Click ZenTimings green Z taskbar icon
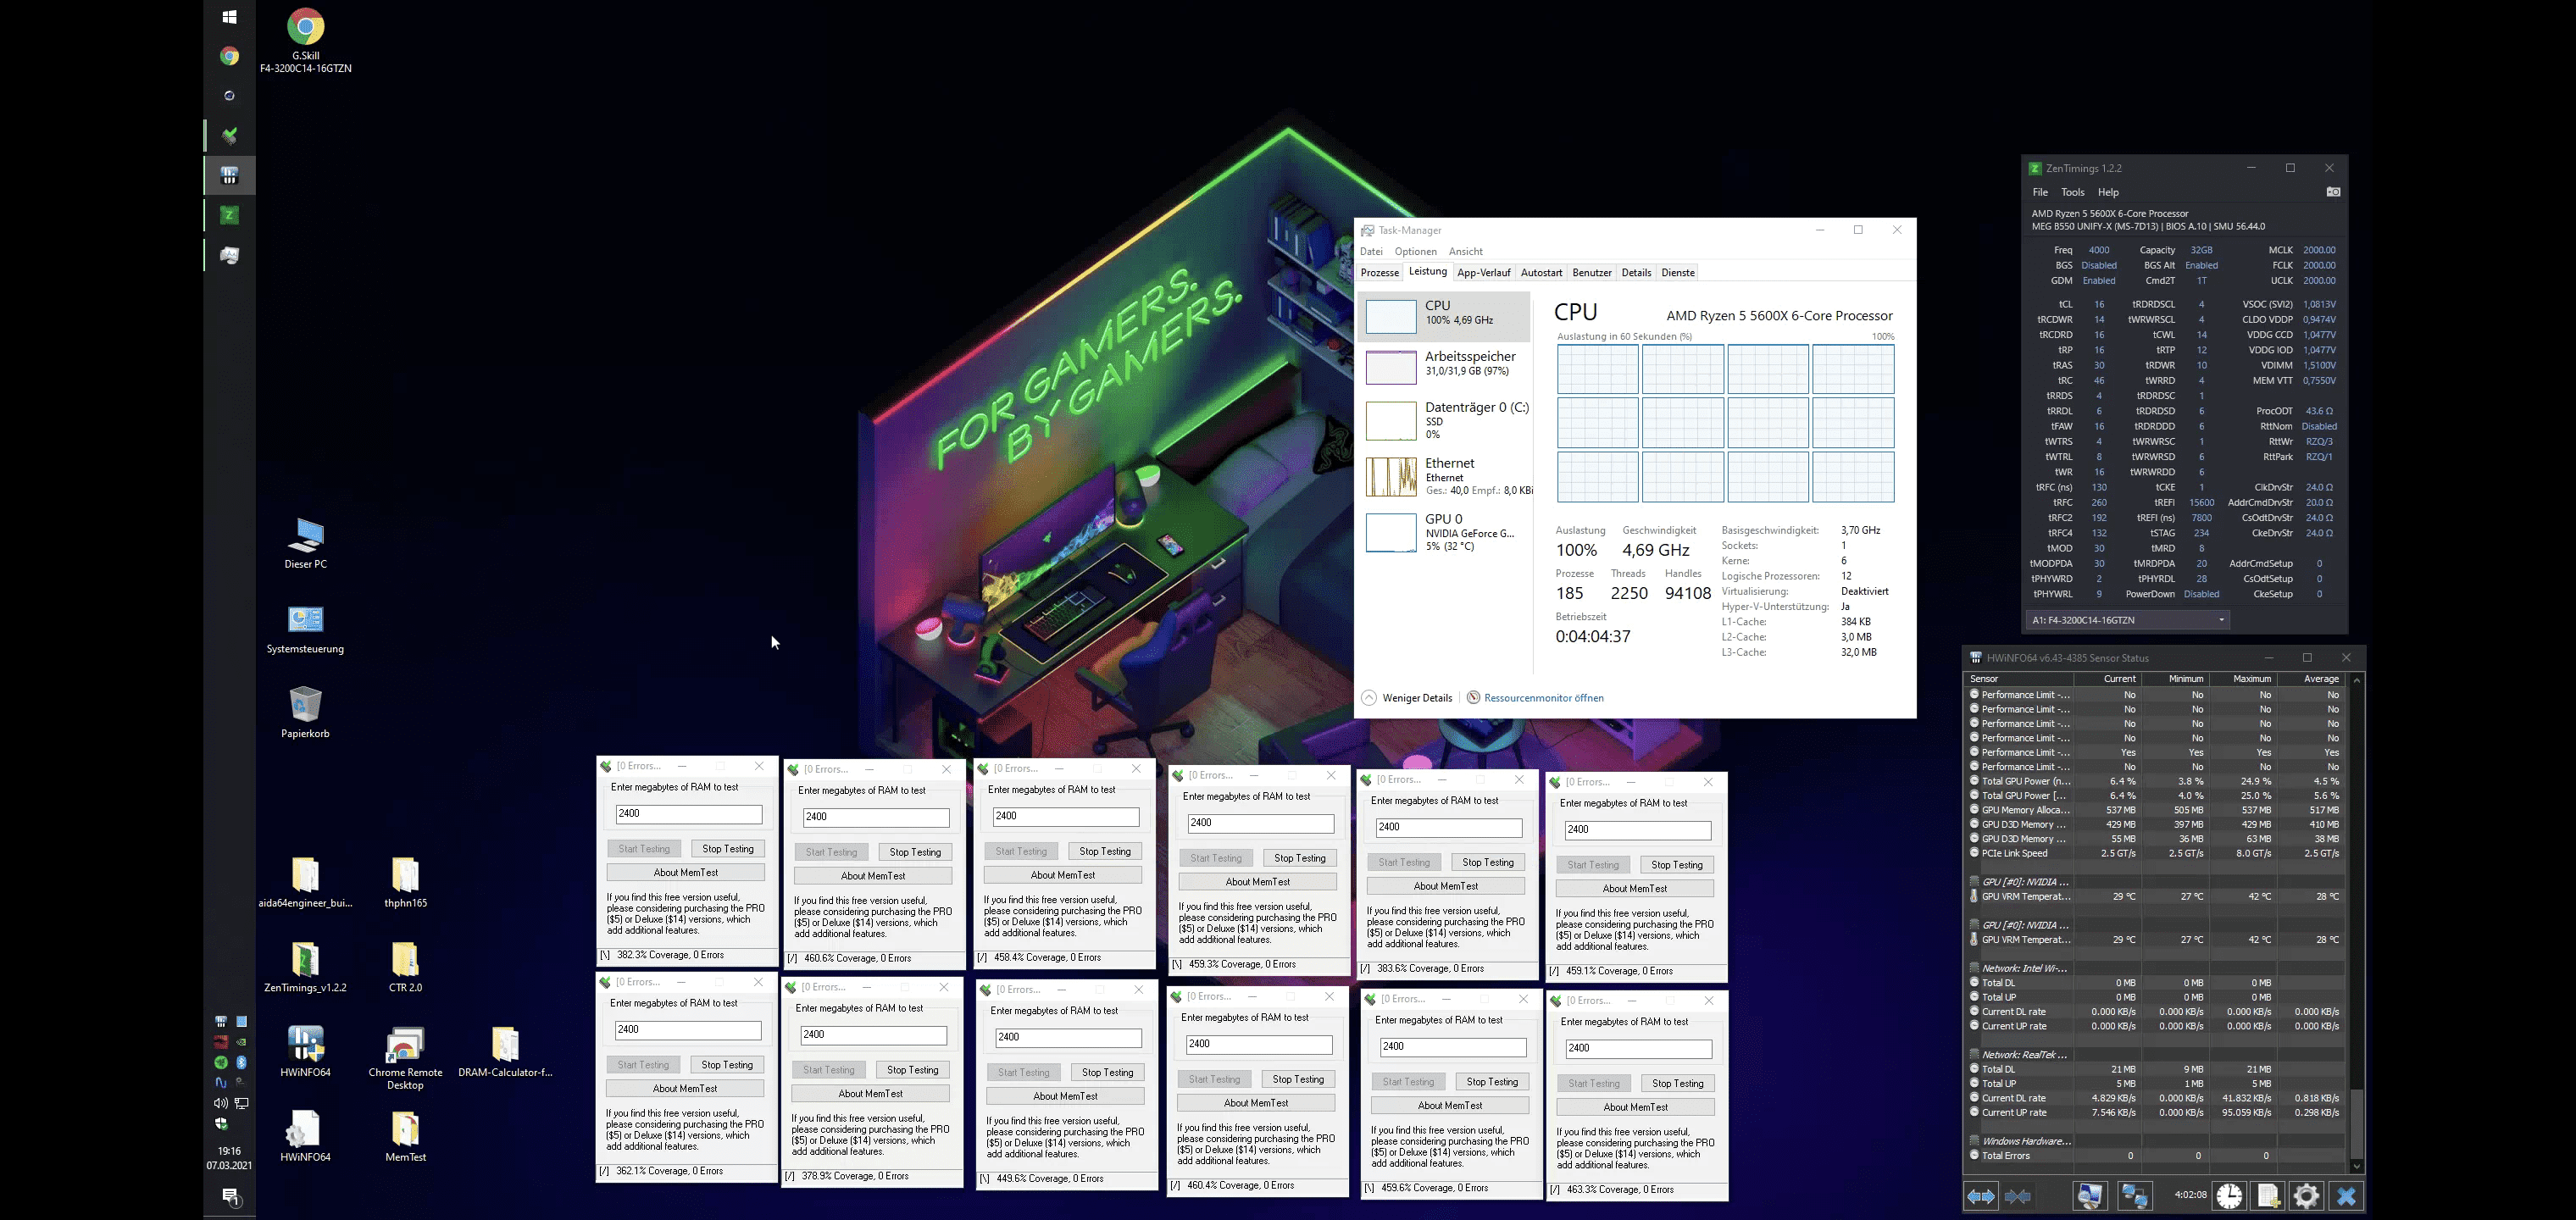Viewport: 2576px width, 1220px height. (229, 215)
